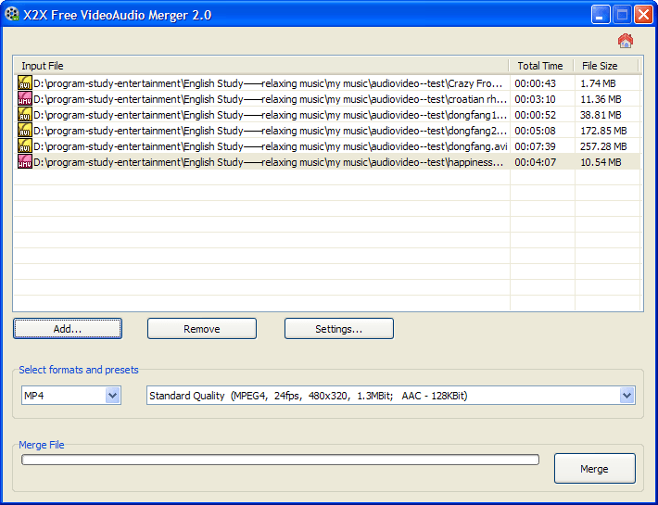Click the Remove button

click(202, 329)
